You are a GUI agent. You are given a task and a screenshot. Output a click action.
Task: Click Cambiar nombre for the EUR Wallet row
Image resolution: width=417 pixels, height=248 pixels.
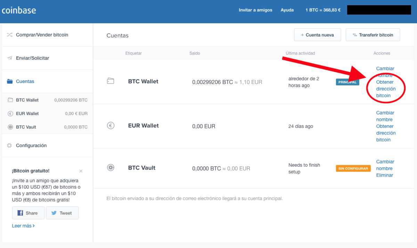click(385, 116)
